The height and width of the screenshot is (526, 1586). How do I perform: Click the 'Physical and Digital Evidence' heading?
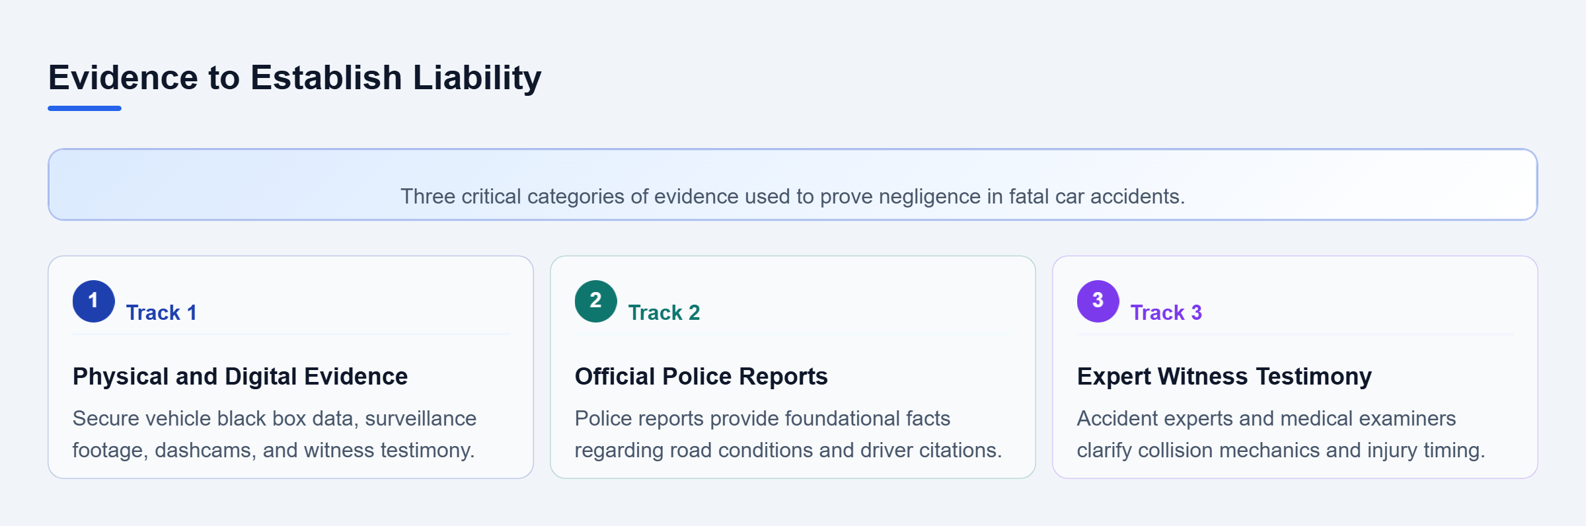(241, 377)
